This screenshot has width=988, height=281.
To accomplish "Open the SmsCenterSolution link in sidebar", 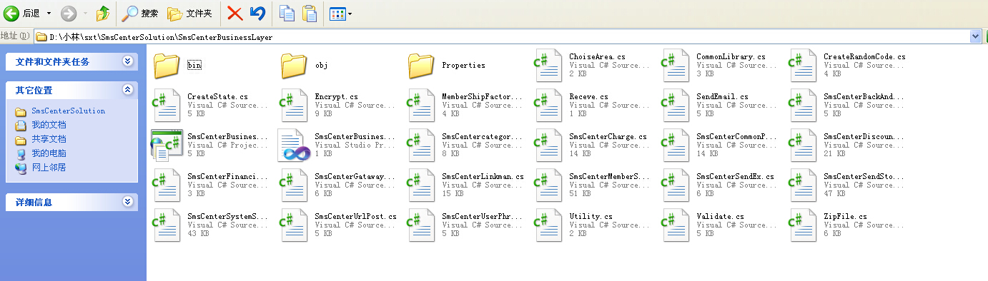I will pyautogui.click(x=68, y=111).
